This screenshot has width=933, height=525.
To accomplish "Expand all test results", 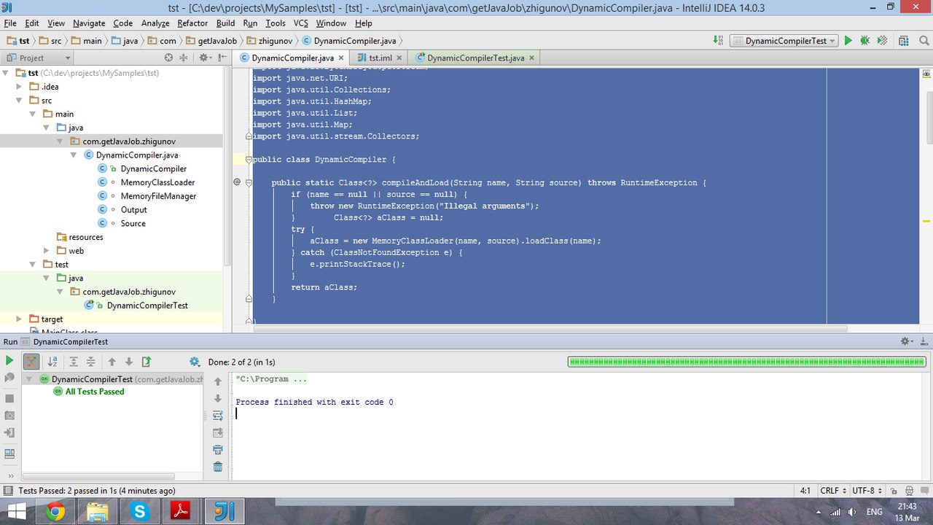I will pyautogui.click(x=74, y=361).
